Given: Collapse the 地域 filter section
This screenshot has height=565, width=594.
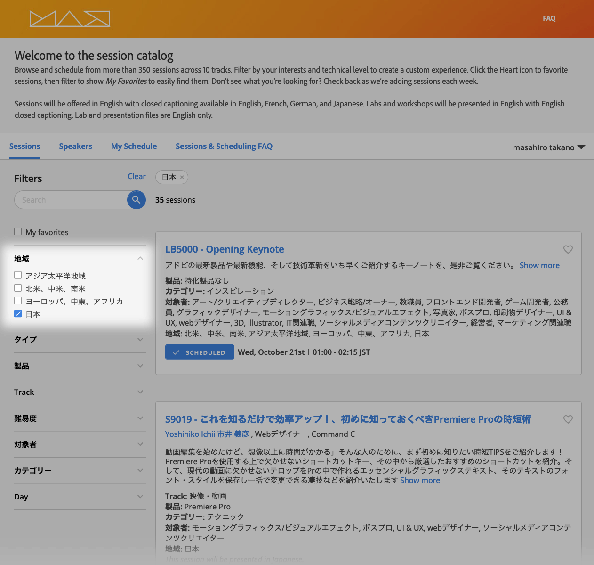Looking at the screenshot, I should coord(140,258).
